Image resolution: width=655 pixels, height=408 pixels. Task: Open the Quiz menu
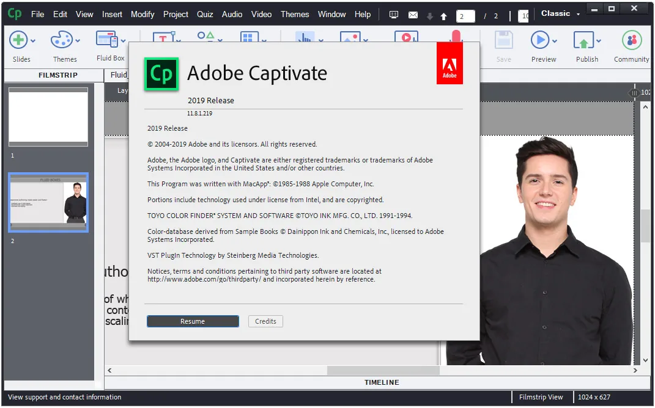pyautogui.click(x=205, y=14)
